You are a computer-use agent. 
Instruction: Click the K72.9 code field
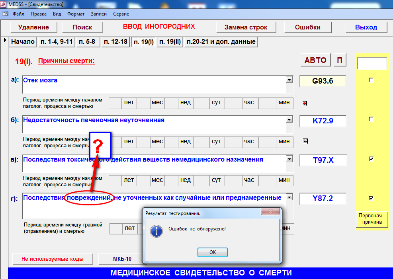tap(323, 121)
